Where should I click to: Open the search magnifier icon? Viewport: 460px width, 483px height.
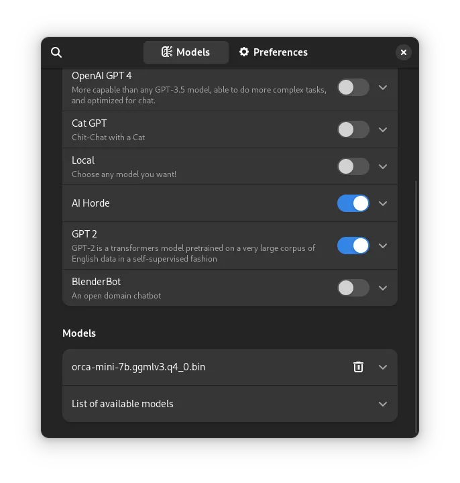pos(56,52)
